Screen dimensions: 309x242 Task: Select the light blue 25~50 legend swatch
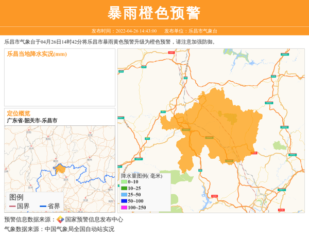tap(124, 195)
